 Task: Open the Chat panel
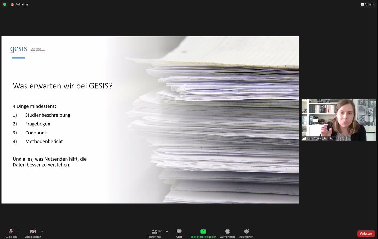[x=179, y=233]
